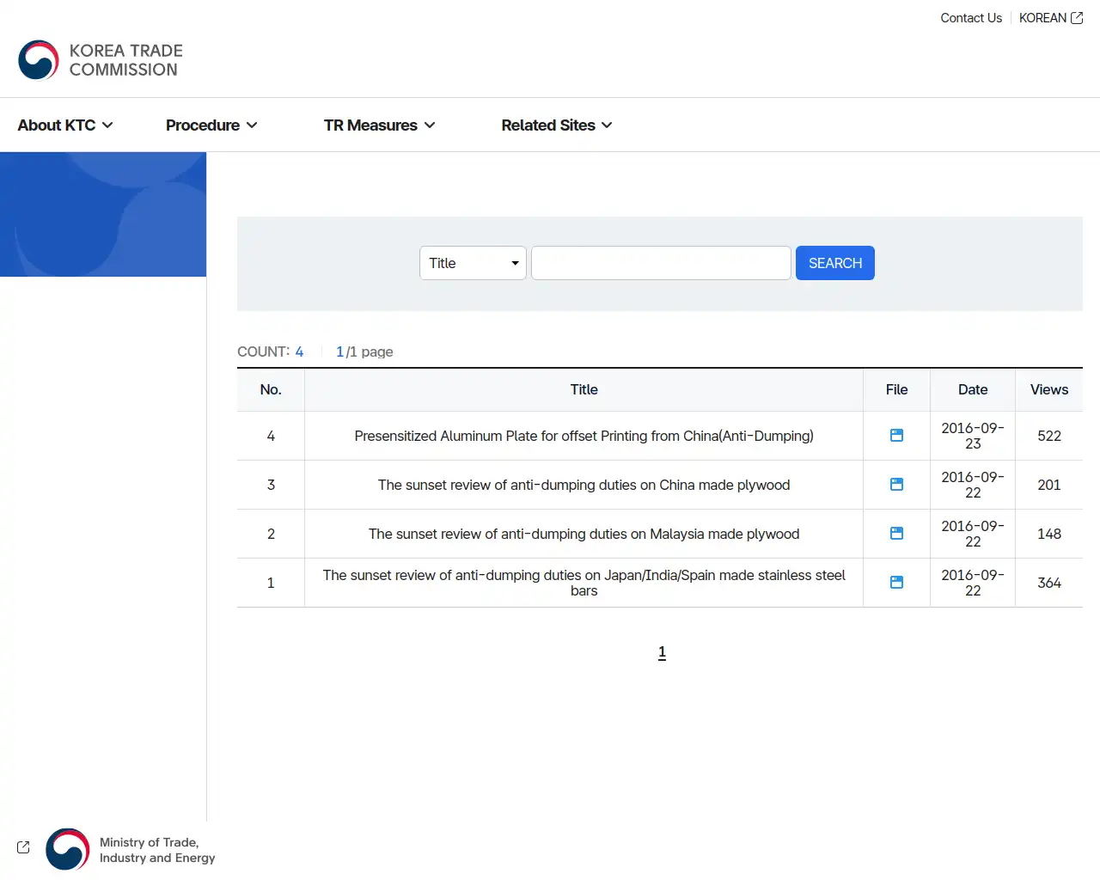Screen dimensions: 1100x880
Task: Click the search keyword input field
Action: coord(661,263)
